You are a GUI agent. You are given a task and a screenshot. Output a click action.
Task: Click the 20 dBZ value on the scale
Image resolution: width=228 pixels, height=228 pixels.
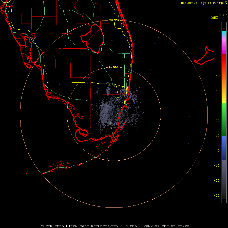point(218,121)
